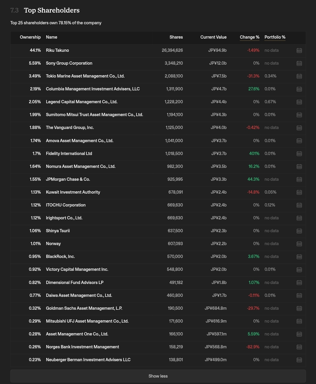Image resolution: width=316 pixels, height=384 pixels.
Task: Select Sony Group Corporation name
Action: pyautogui.click(x=69, y=63)
